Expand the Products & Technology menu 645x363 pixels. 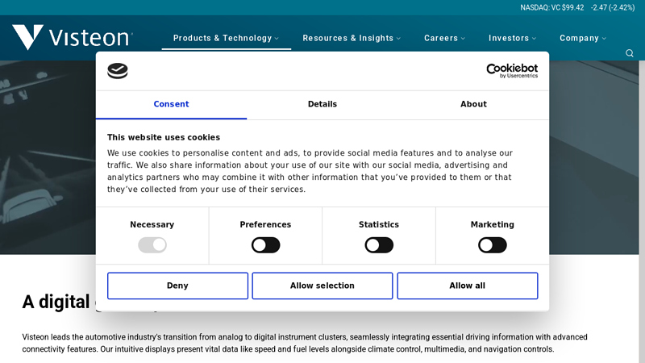pyautogui.click(x=227, y=38)
